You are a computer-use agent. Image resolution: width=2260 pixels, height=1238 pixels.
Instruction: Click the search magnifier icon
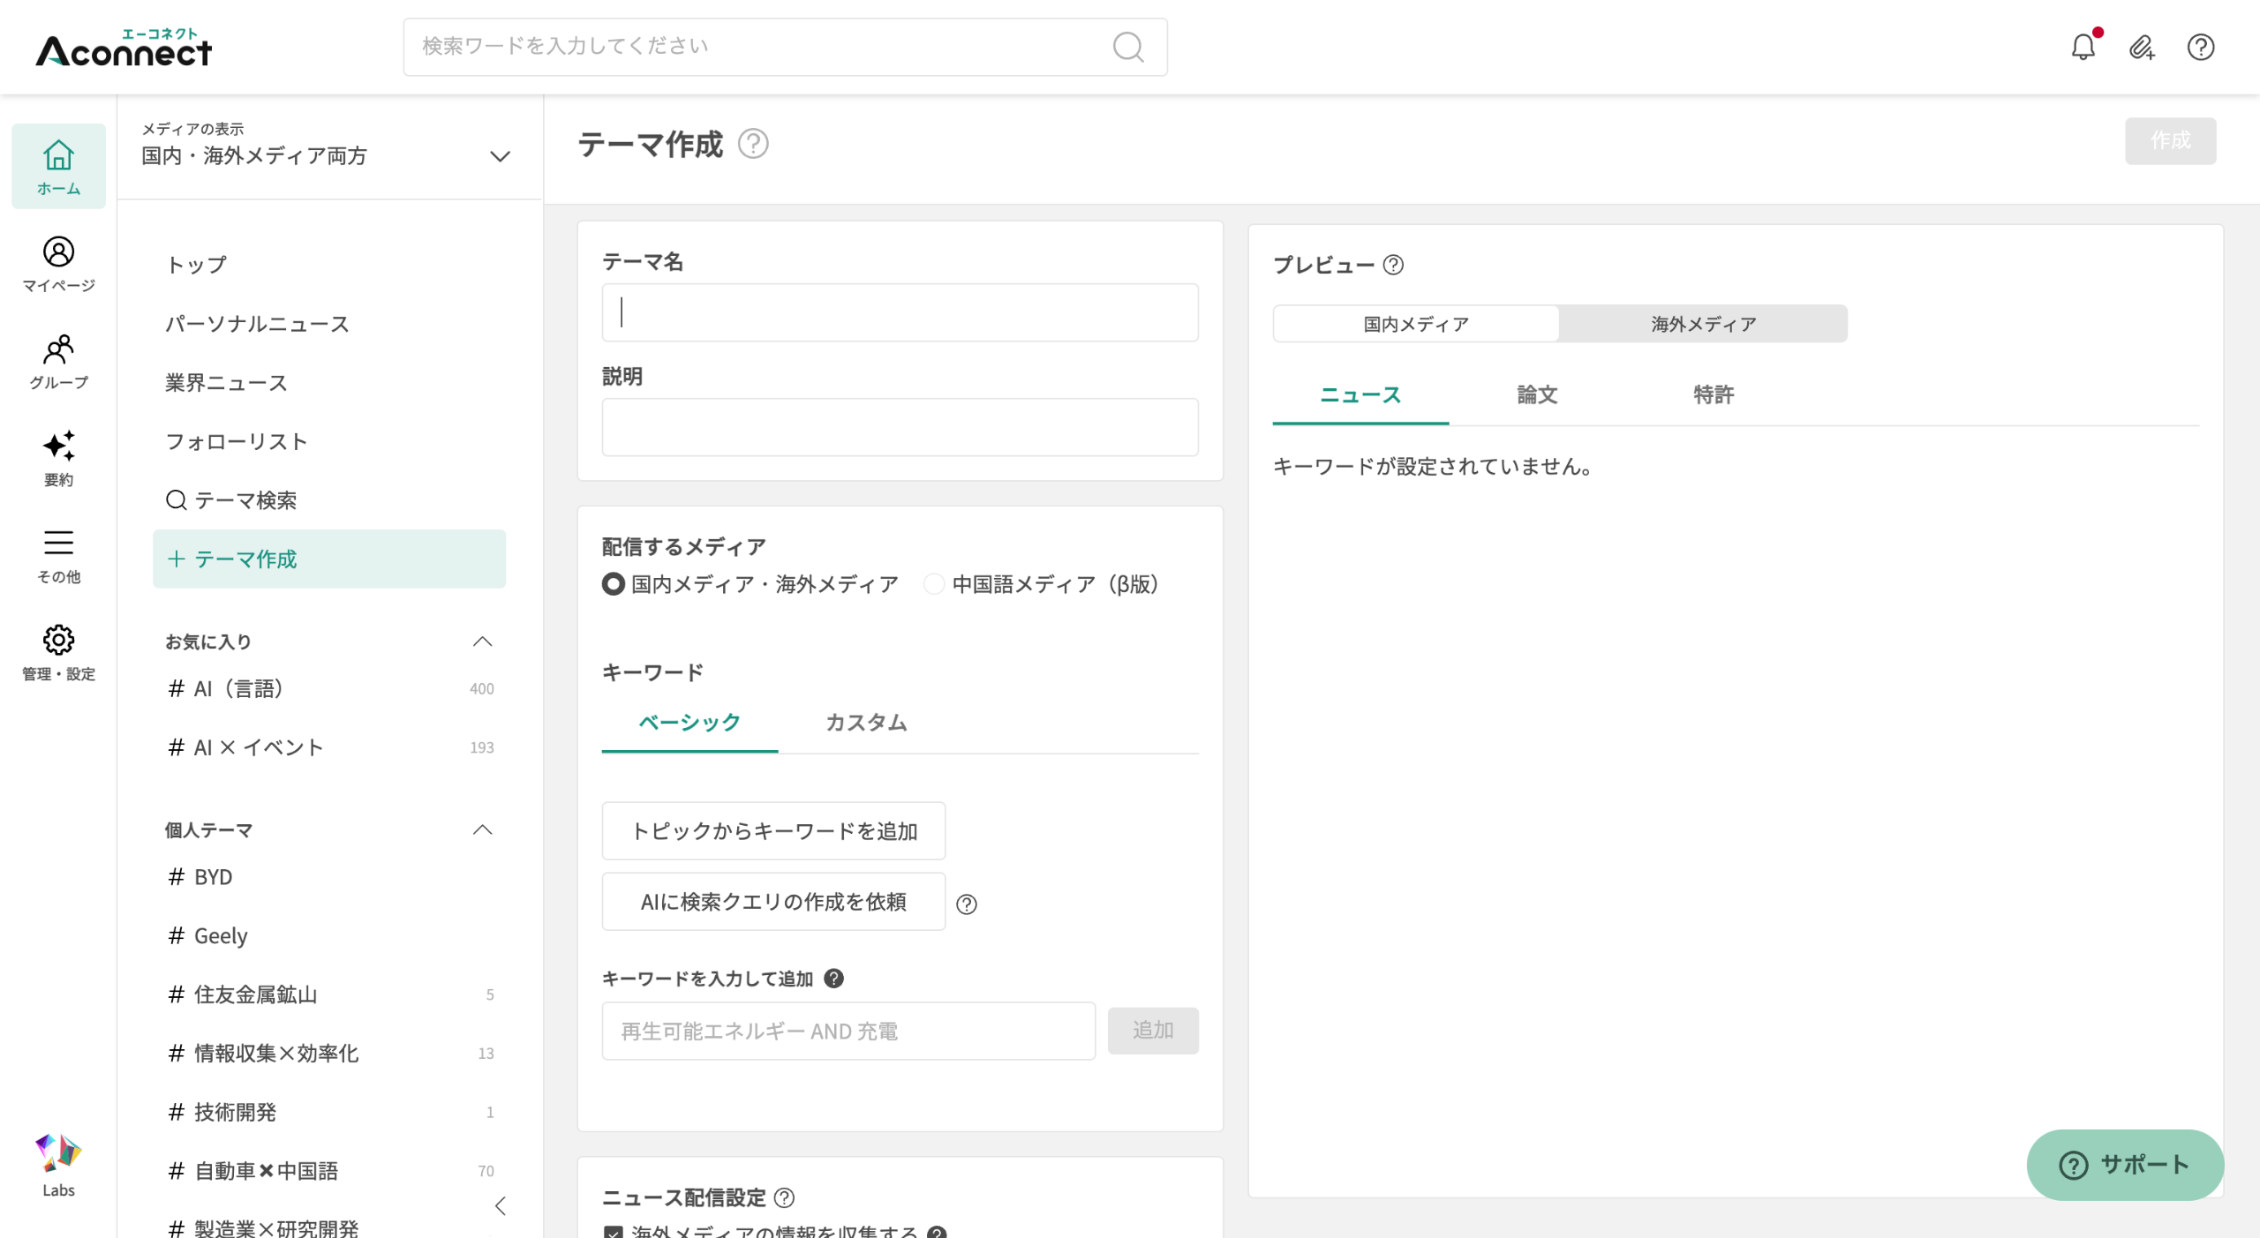(x=1127, y=47)
